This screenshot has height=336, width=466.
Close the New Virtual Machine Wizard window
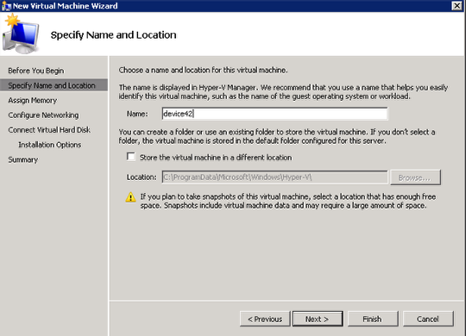click(457, 6)
